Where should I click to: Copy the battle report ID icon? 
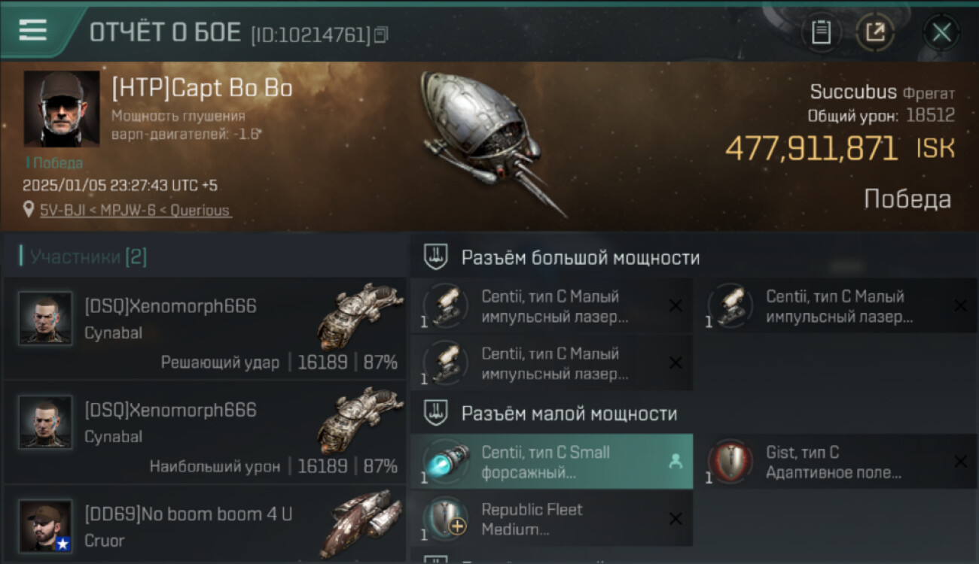[381, 35]
